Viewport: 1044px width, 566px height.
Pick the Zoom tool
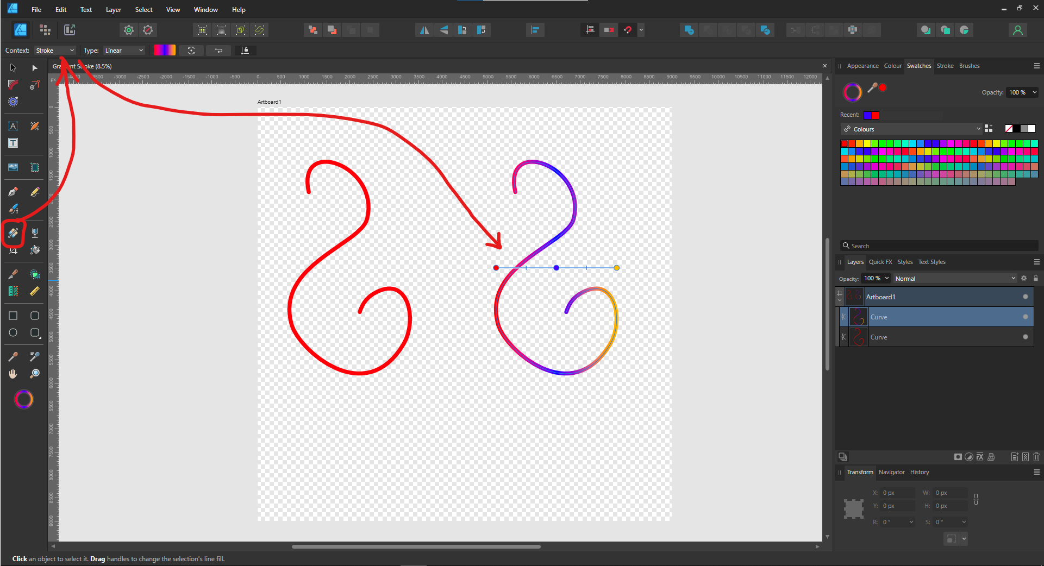pos(35,374)
